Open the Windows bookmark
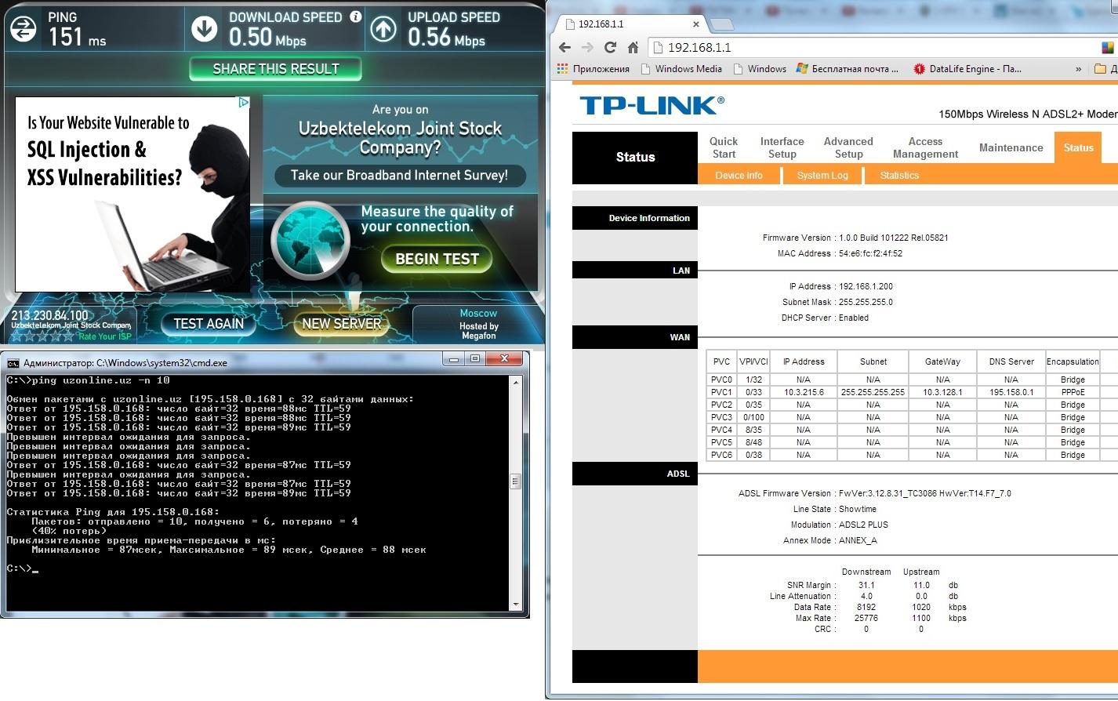1118x701 pixels. tap(760, 69)
